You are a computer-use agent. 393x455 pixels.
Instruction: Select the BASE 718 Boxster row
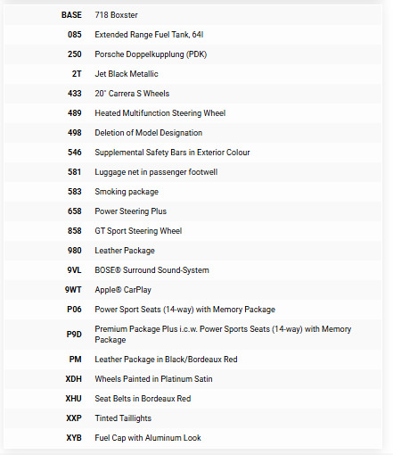pos(193,15)
